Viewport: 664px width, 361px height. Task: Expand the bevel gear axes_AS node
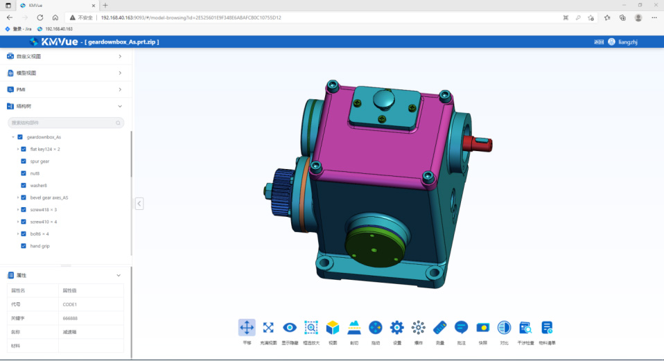pyautogui.click(x=17, y=197)
